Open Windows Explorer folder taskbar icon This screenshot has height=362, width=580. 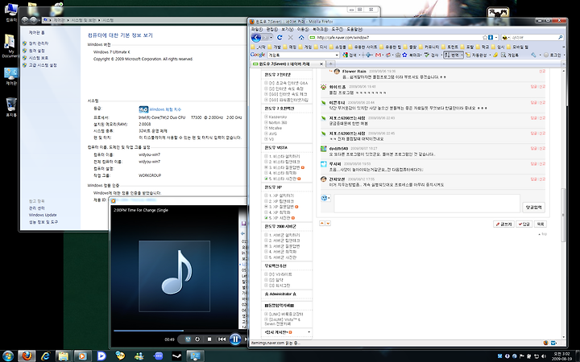(x=64, y=356)
